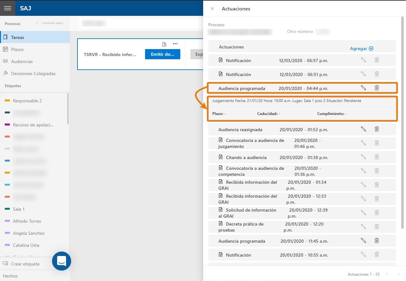Delete the Audiencia reasignada entry
406x281 pixels.
(x=377, y=129)
